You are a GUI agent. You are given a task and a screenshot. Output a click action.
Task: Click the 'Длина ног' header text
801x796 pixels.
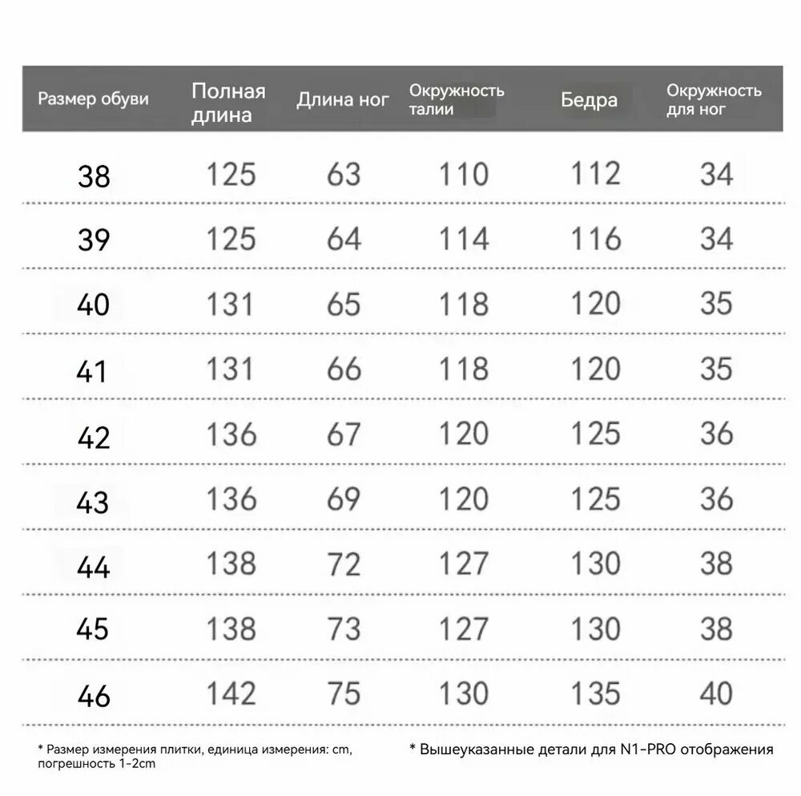tap(343, 99)
